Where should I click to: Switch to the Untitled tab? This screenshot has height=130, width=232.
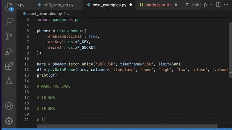tap(194, 5)
